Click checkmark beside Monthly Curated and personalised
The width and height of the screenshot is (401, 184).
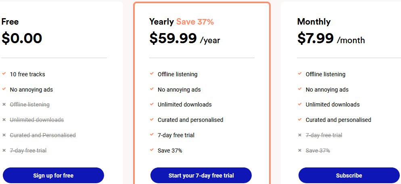pos(300,119)
